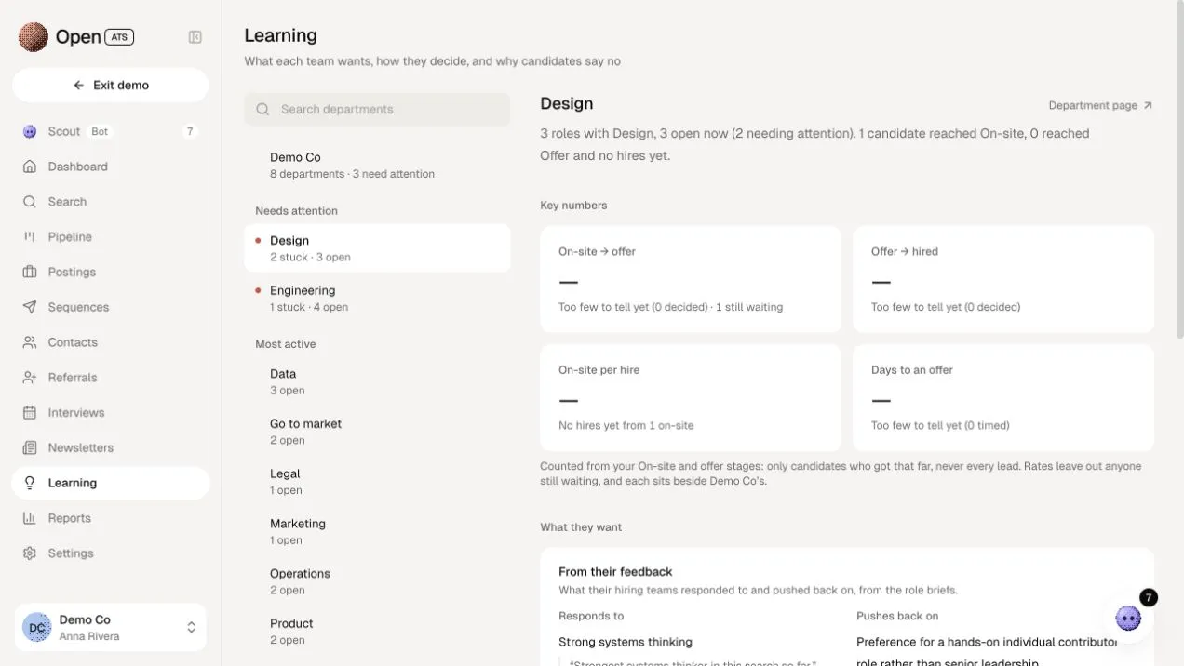Screen dimensions: 1184x666
Task: Click the 'From their feedback' heading
Action: [615, 572]
